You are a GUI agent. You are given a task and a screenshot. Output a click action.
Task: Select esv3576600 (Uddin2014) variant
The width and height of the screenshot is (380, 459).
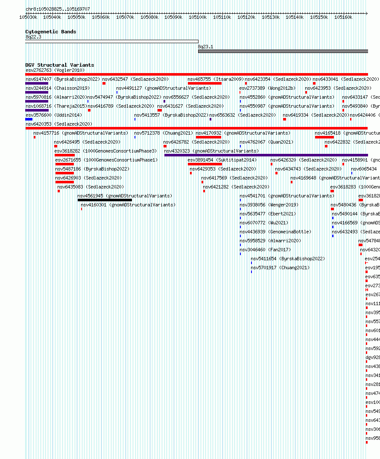[x=54, y=115]
